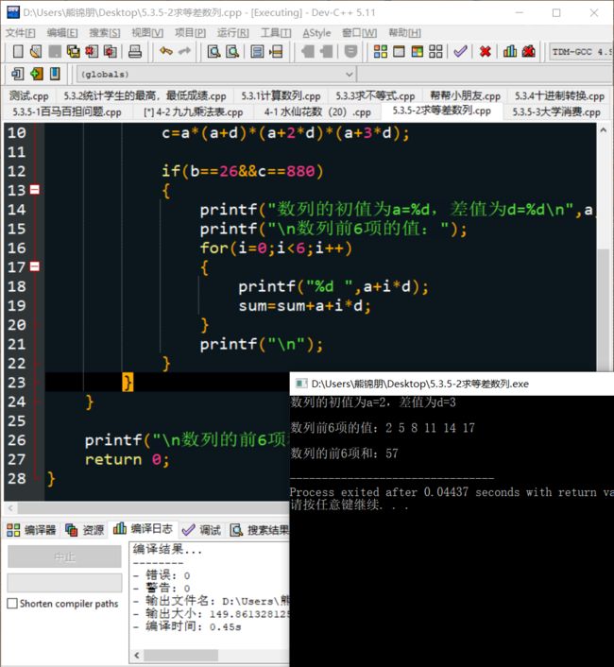Open the 调试 debug panel tab
This screenshot has height=667, width=614.
point(201,531)
